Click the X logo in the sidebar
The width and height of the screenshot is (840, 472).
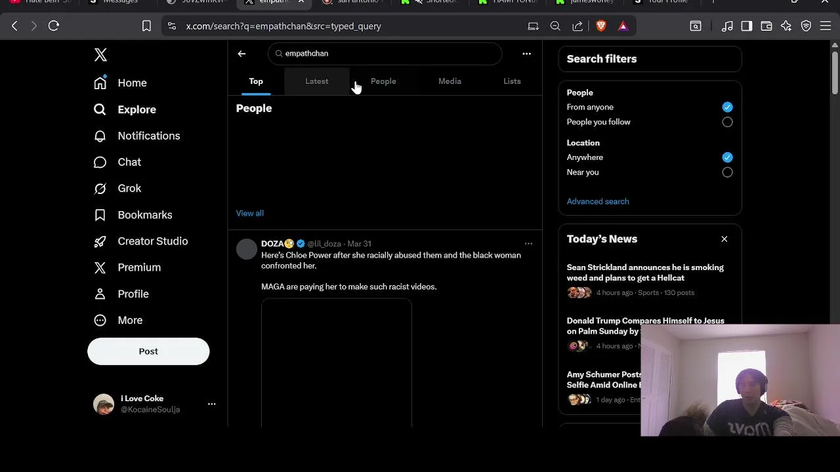tap(100, 54)
